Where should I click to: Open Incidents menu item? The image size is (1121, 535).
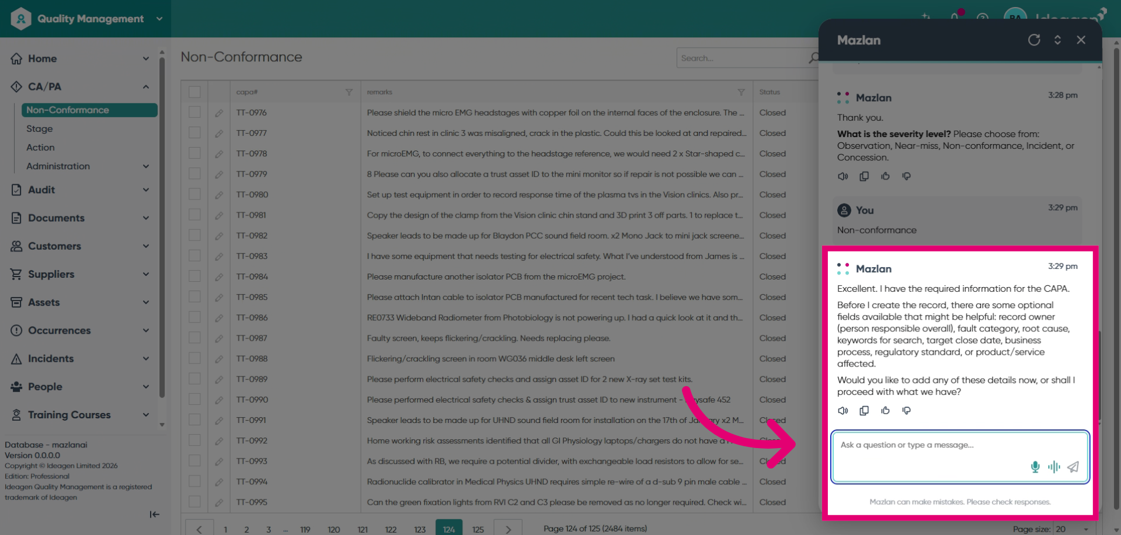click(51, 358)
